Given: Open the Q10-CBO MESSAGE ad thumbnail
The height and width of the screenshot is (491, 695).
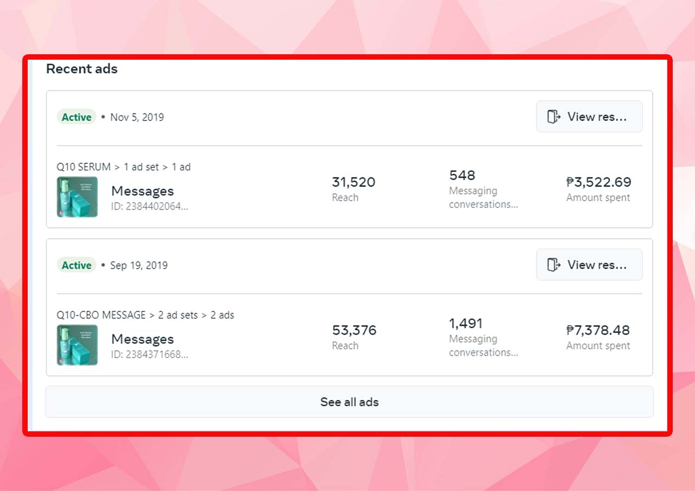Looking at the screenshot, I should [77, 345].
